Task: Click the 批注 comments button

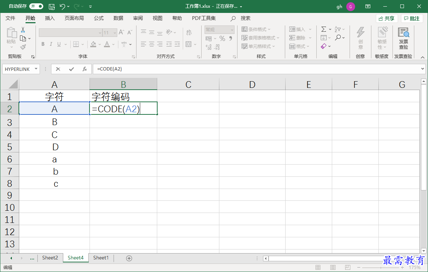Action: (412, 18)
